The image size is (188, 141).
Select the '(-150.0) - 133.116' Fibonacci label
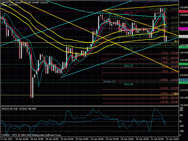pos(169,97)
